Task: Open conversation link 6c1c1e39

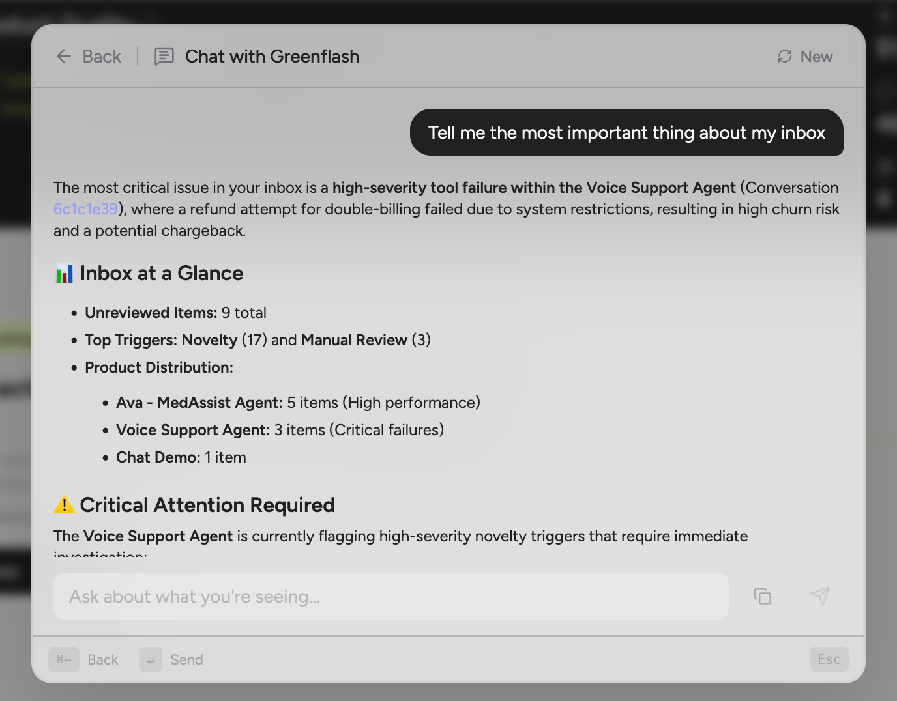Action: pyautogui.click(x=85, y=209)
